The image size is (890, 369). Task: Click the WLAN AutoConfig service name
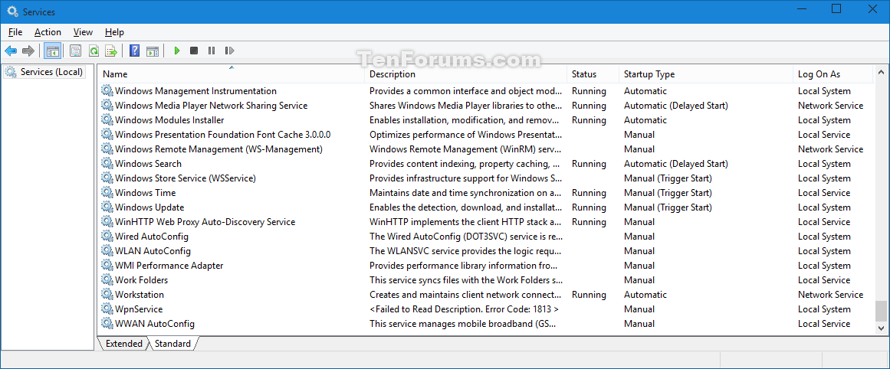[x=153, y=251]
